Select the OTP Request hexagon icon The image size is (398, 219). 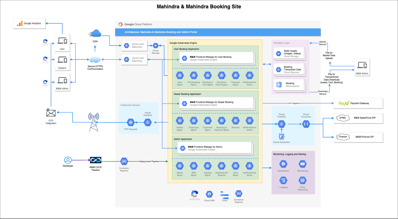(x=131, y=123)
